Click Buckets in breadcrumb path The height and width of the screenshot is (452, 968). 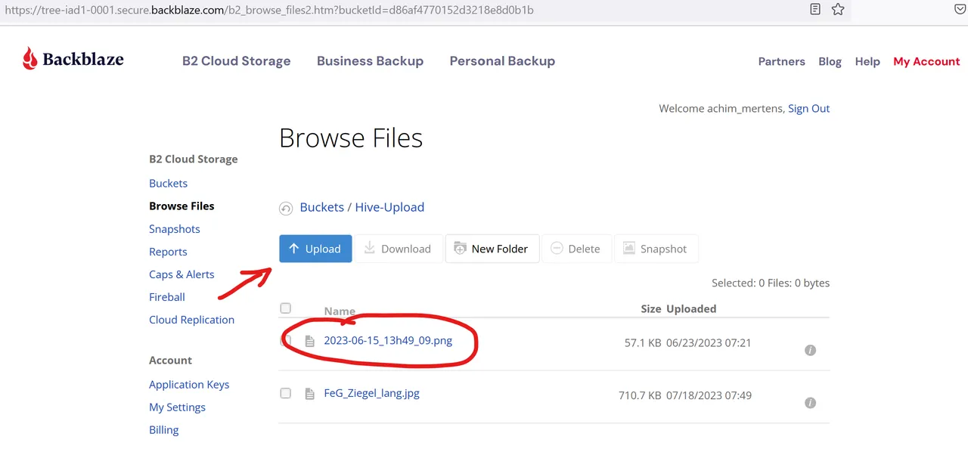[x=321, y=207]
